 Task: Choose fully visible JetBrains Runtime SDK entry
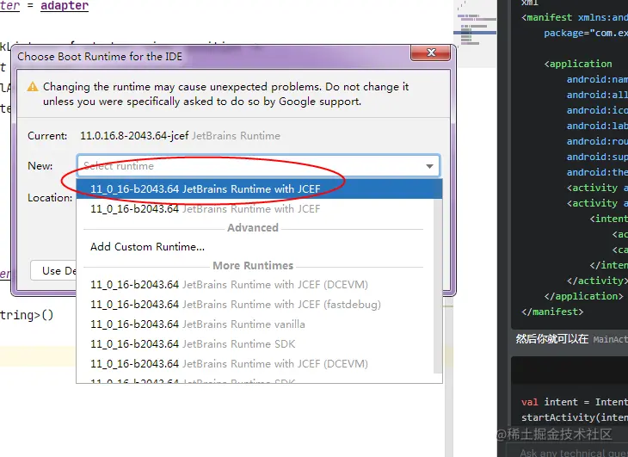256,344
